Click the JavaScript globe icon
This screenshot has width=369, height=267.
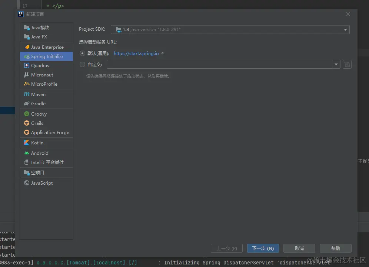pyautogui.click(x=27, y=183)
